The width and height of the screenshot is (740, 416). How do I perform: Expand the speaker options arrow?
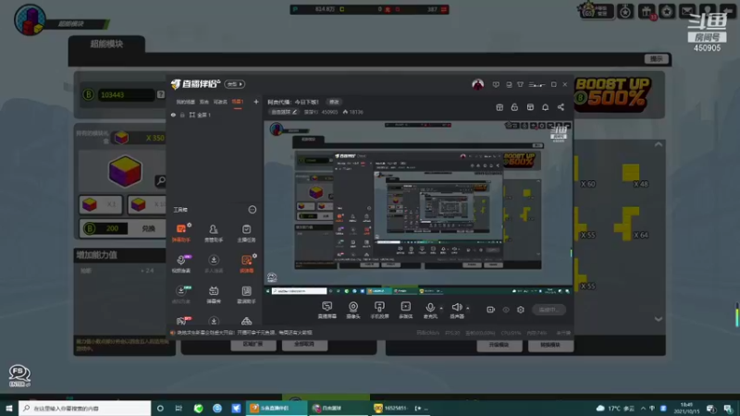[468, 309]
